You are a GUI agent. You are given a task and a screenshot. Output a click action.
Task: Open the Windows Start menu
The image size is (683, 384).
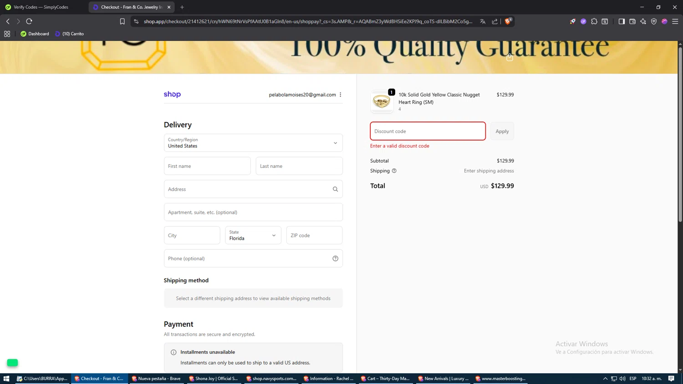click(x=6, y=379)
